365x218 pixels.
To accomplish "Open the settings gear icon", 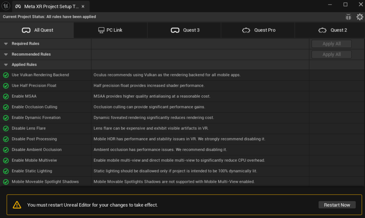I will [360, 17].
